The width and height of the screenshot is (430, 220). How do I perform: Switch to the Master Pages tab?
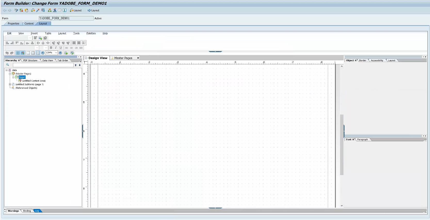coord(123,58)
